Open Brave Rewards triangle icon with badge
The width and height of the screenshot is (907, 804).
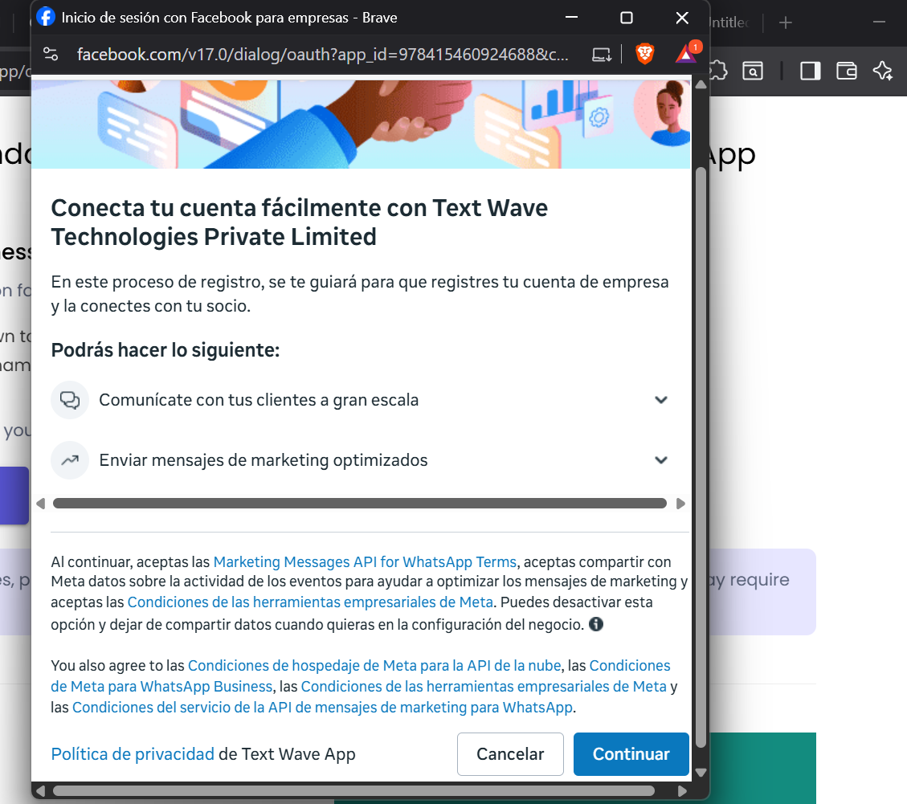point(687,54)
